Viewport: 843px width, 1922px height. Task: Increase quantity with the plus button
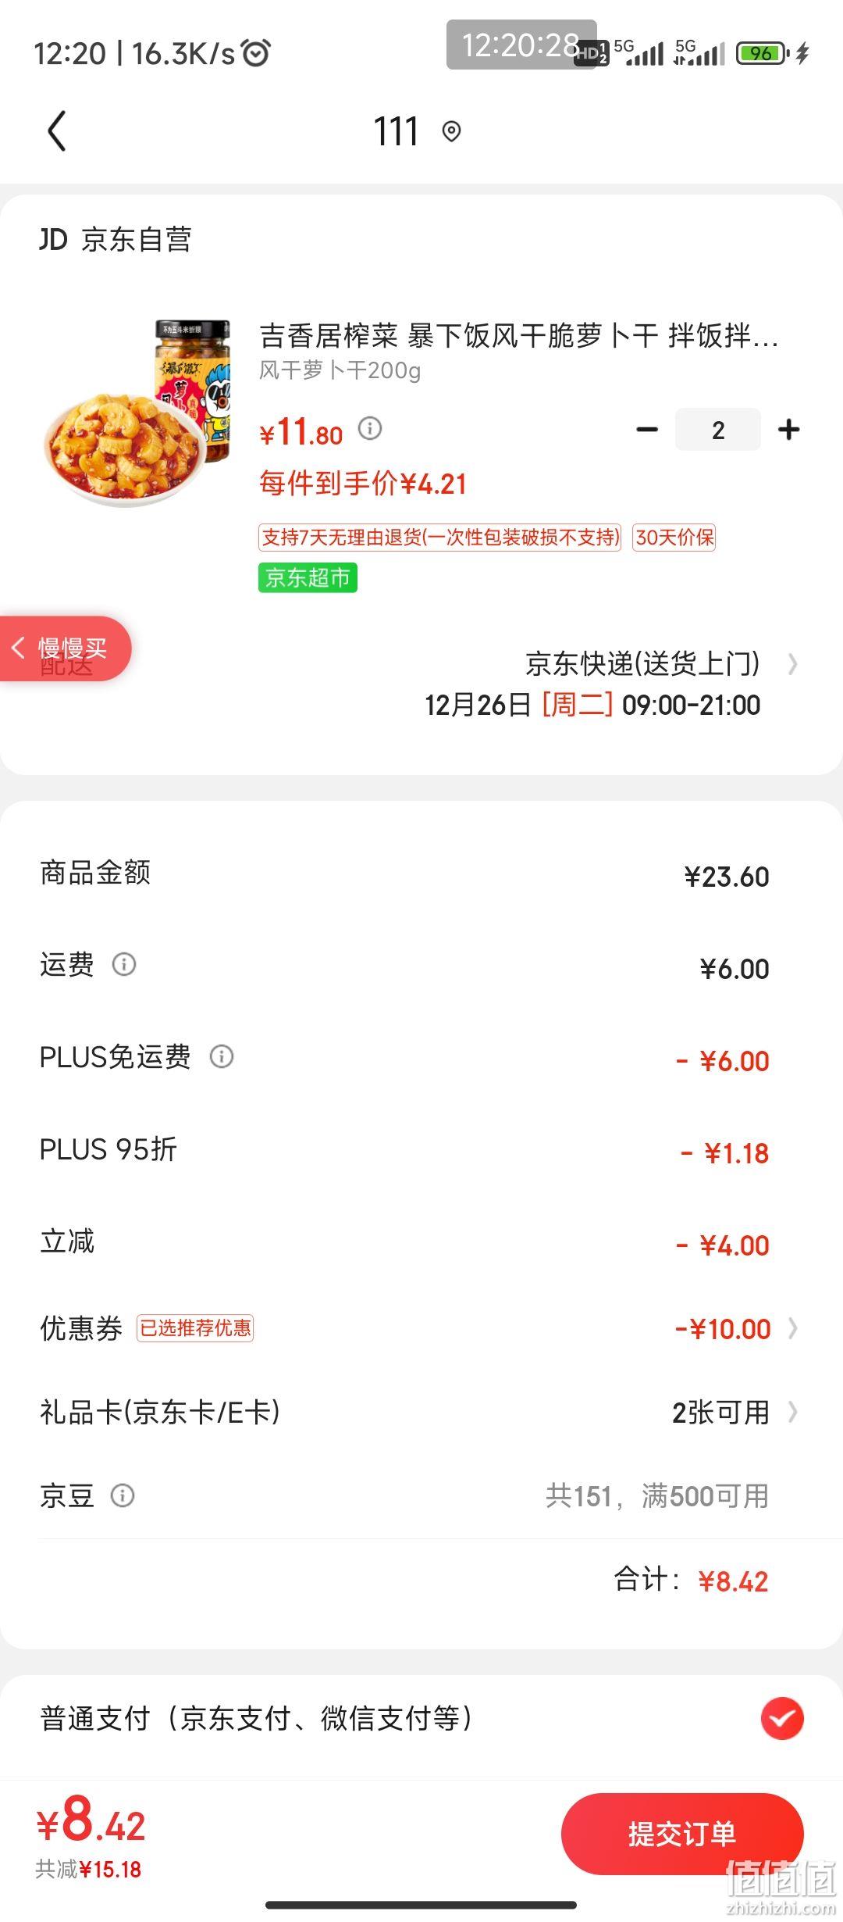click(x=789, y=429)
